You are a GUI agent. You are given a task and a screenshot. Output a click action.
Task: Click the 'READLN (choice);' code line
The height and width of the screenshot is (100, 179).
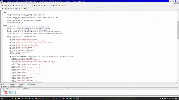point(15,54)
